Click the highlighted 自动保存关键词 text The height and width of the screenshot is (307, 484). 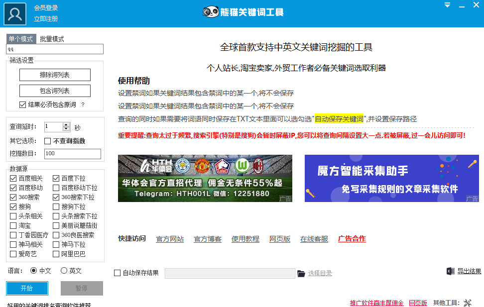point(339,119)
